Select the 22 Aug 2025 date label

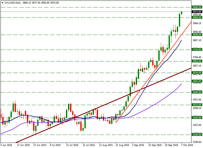tap(122, 145)
